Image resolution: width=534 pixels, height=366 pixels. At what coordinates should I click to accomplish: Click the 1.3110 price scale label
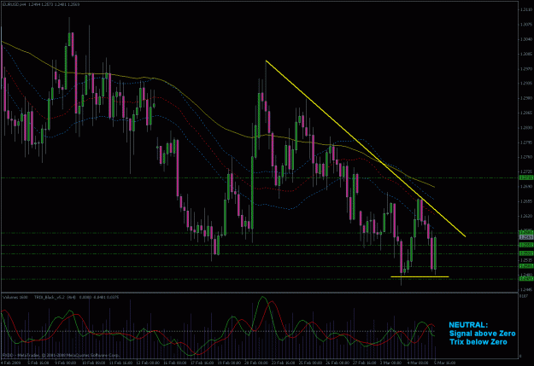click(526, 9)
